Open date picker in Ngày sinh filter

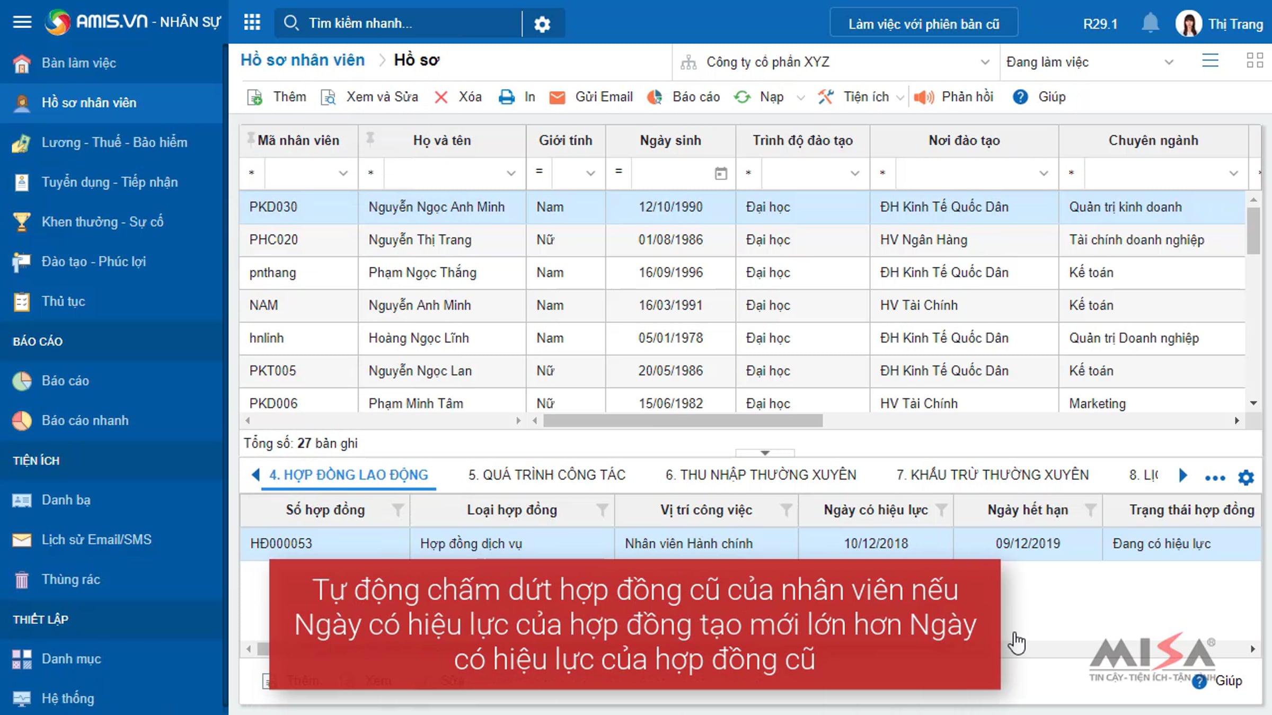[x=721, y=173]
